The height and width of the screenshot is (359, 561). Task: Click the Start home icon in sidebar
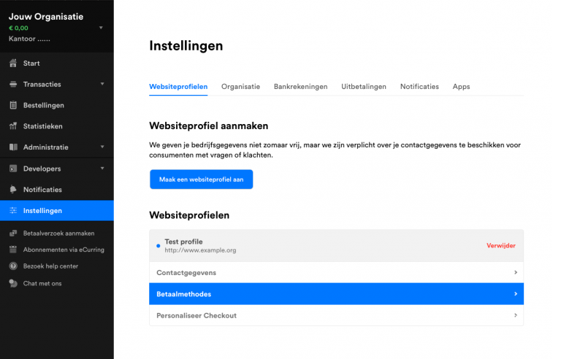click(13, 63)
